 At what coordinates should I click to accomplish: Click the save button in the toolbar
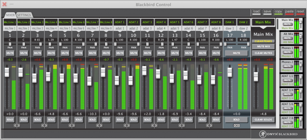pyautogui.click(x=267, y=12)
